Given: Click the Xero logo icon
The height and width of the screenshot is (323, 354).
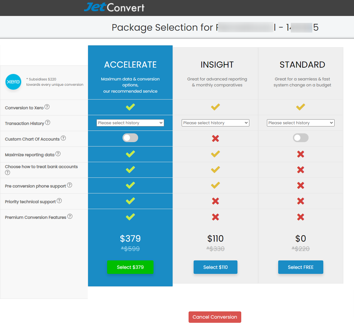Looking at the screenshot, I should coord(13,82).
